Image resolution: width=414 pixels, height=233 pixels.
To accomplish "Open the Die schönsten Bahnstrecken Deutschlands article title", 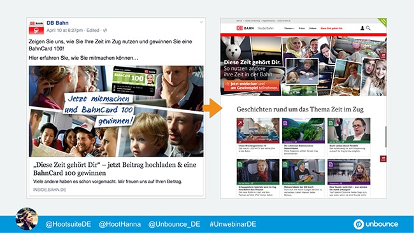I will 299,146.
